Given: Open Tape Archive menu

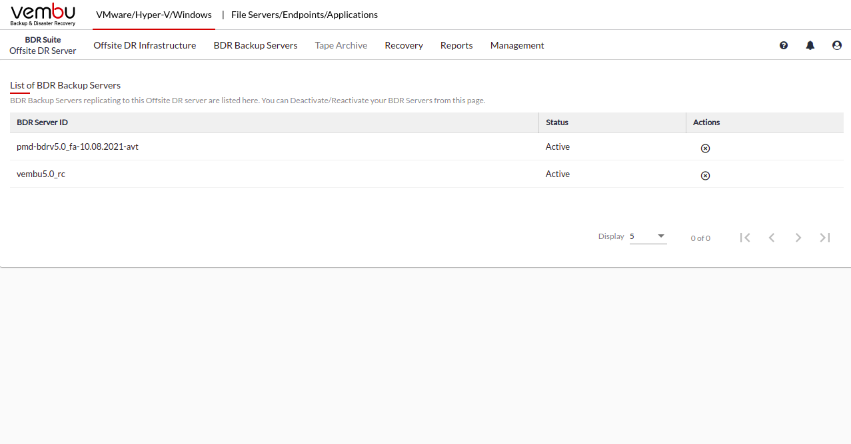Looking at the screenshot, I should (x=341, y=45).
